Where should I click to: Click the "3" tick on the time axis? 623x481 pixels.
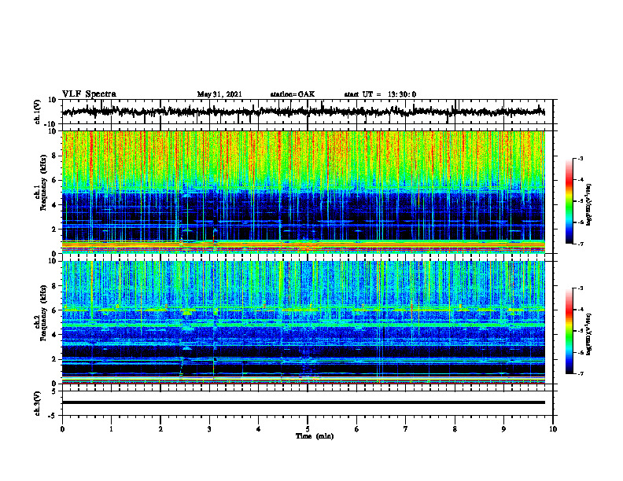[209, 429]
